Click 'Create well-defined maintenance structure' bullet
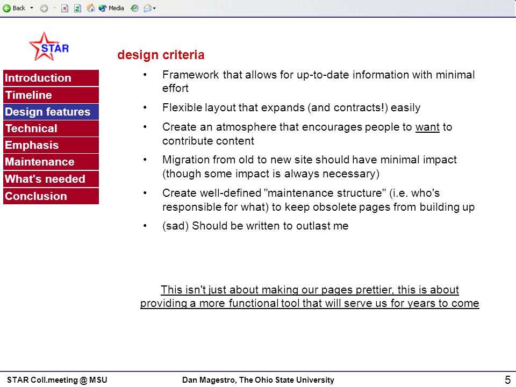This screenshot has height=387, width=516. click(318, 200)
